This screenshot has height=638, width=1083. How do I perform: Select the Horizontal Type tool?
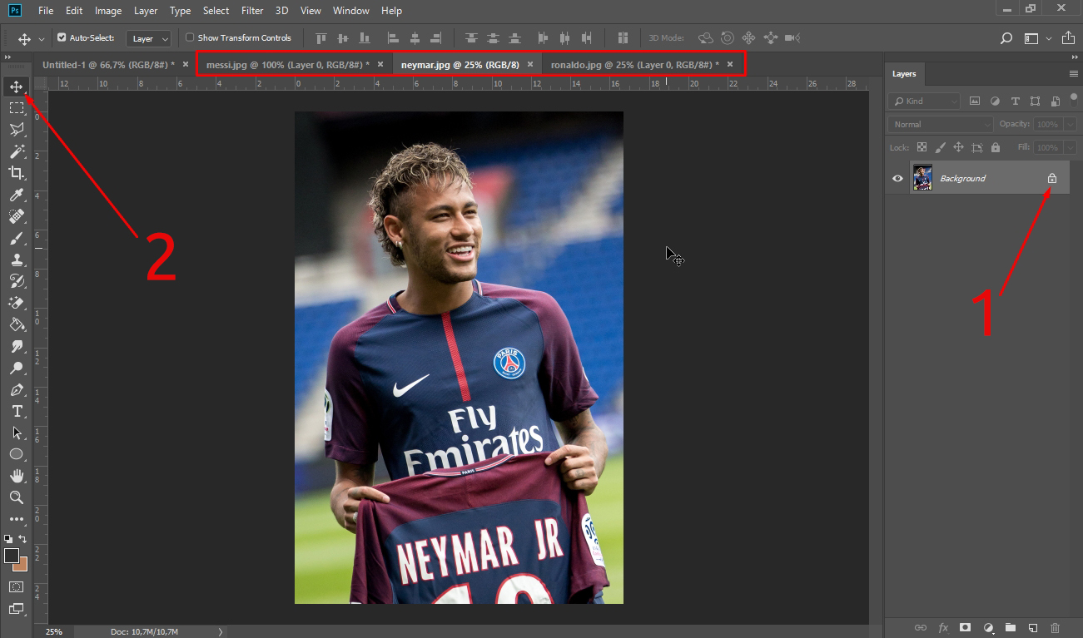coord(16,411)
